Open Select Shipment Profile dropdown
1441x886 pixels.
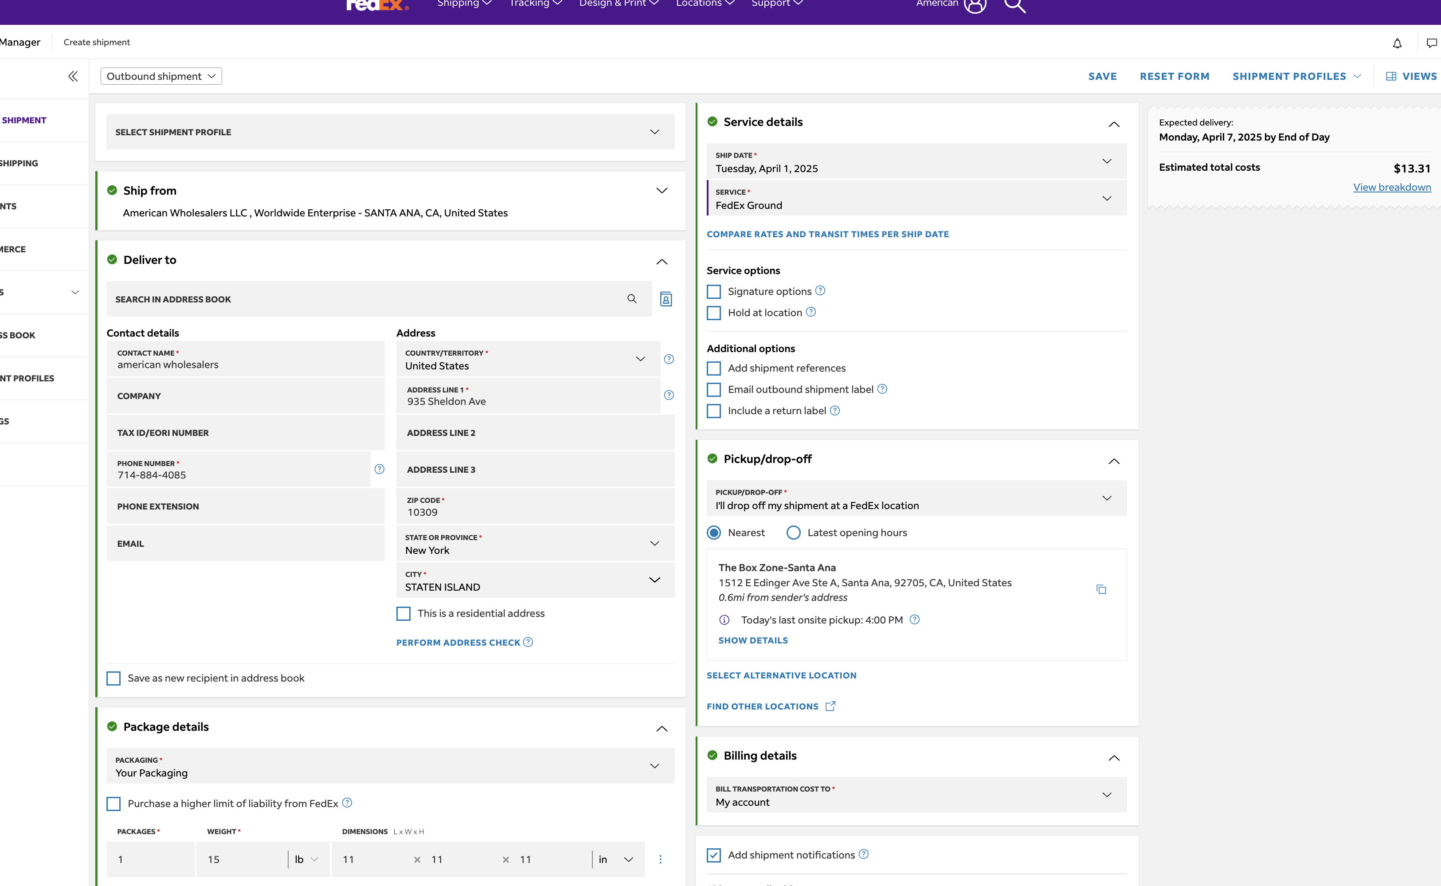tap(390, 132)
